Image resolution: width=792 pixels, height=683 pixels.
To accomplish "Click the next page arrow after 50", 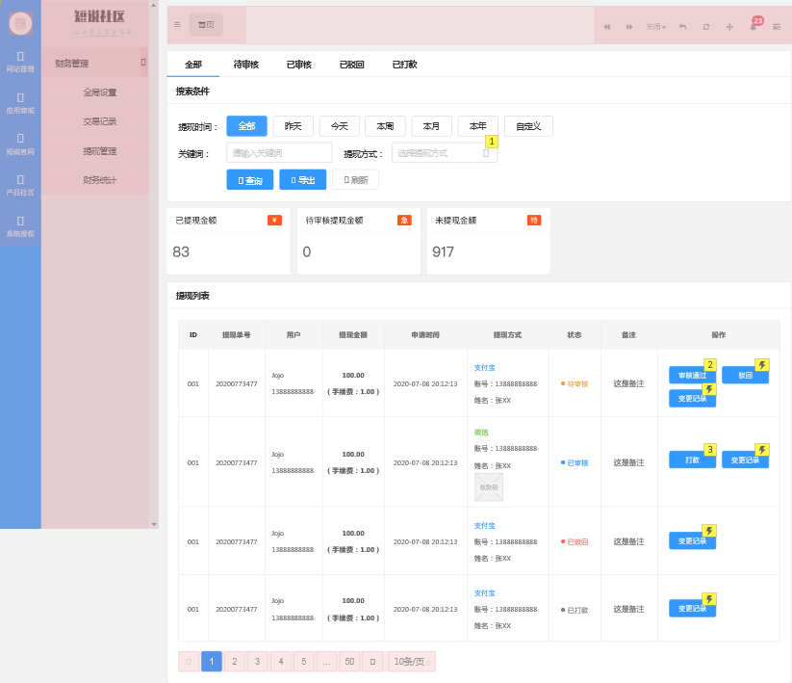I will pyautogui.click(x=372, y=661).
